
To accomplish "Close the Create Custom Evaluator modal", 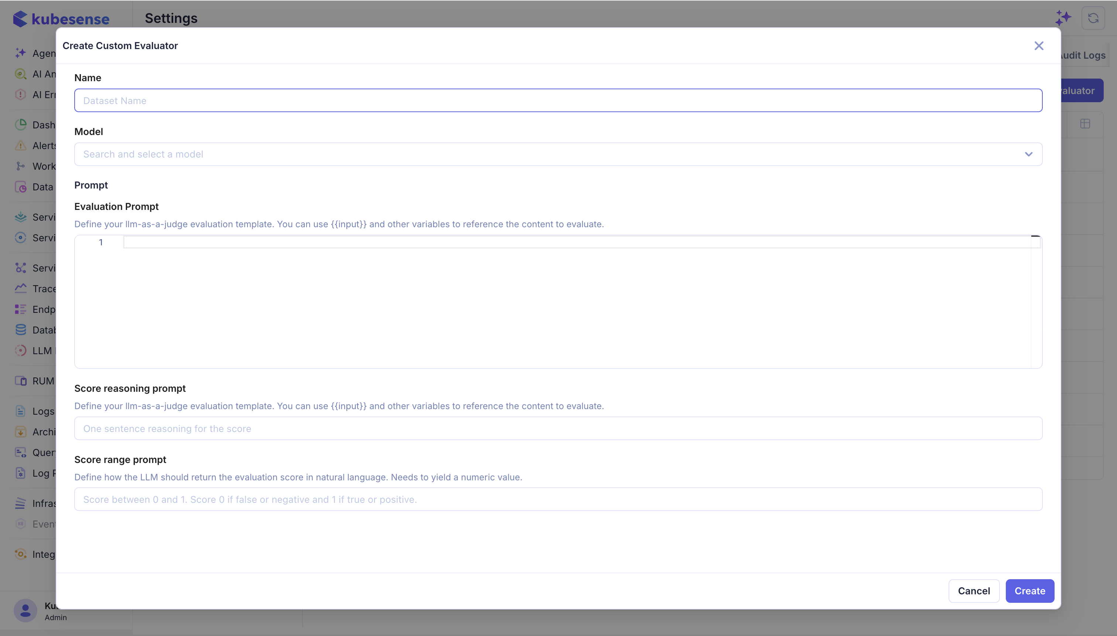I will [x=1039, y=46].
